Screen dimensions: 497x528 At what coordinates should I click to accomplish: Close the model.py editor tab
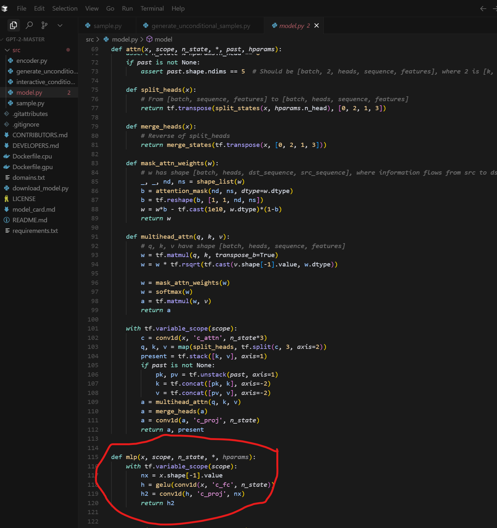point(317,25)
